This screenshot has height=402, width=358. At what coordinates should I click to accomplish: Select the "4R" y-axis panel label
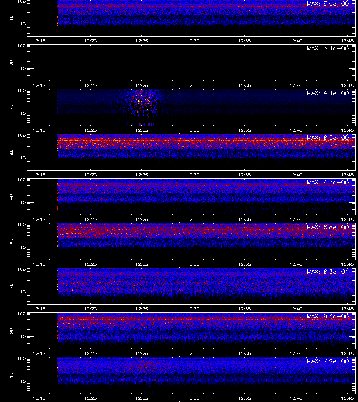pyautogui.click(x=12, y=152)
